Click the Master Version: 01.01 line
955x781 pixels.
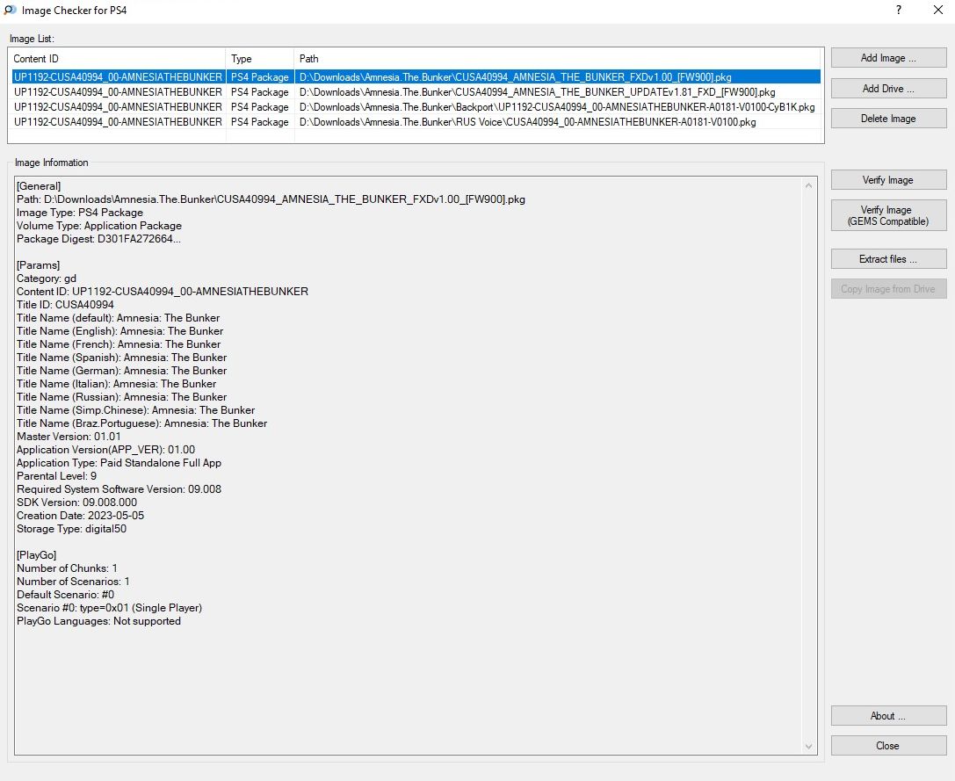point(69,437)
